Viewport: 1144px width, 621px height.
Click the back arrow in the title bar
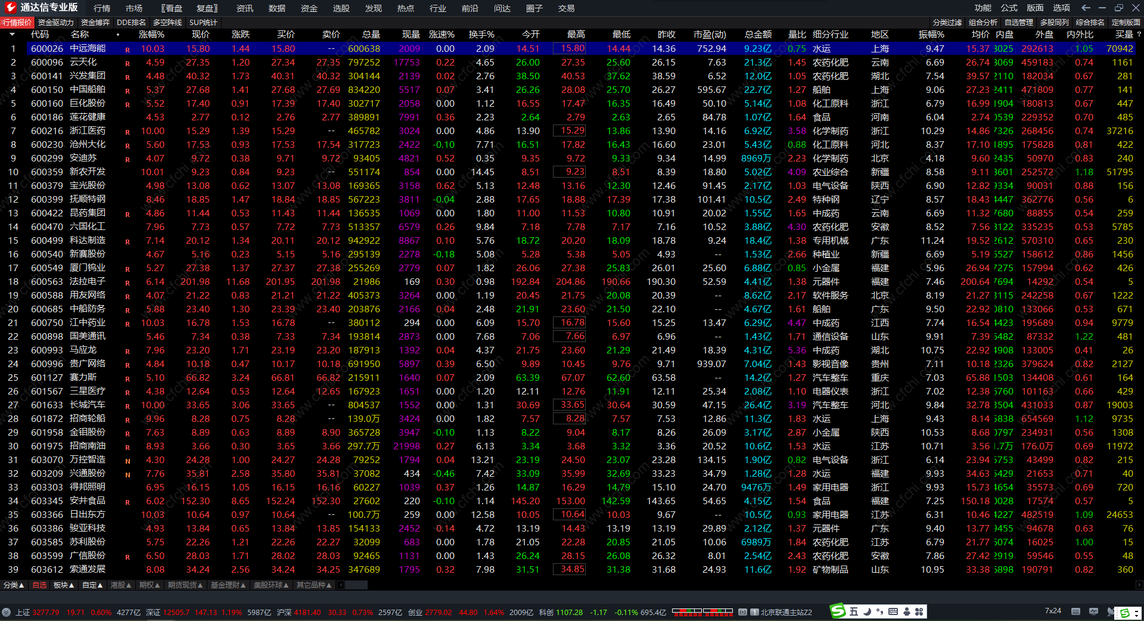coord(1086,8)
